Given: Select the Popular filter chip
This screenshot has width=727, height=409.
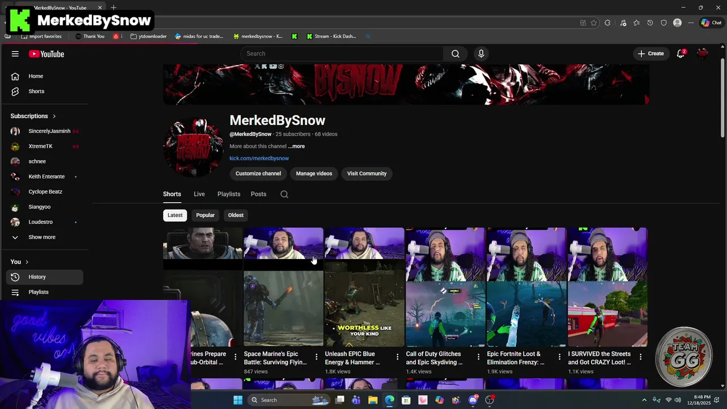Looking at the screenshot, I should [x=205, y=215].
